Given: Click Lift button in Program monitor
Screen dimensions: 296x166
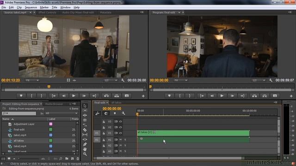Looking at the screenshot, I should tap(254, 96).
